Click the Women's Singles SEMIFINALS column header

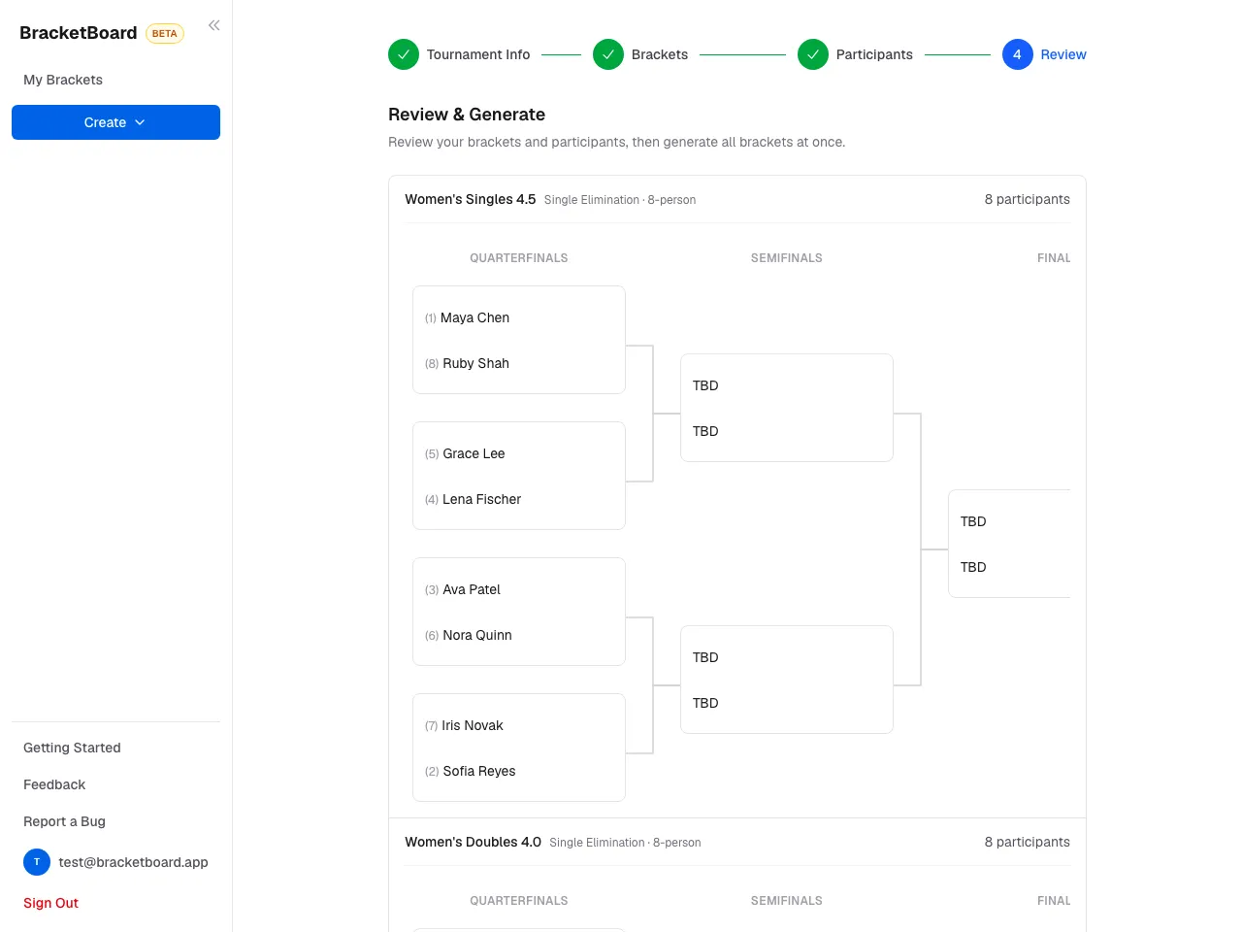click(x=787, y=258)
